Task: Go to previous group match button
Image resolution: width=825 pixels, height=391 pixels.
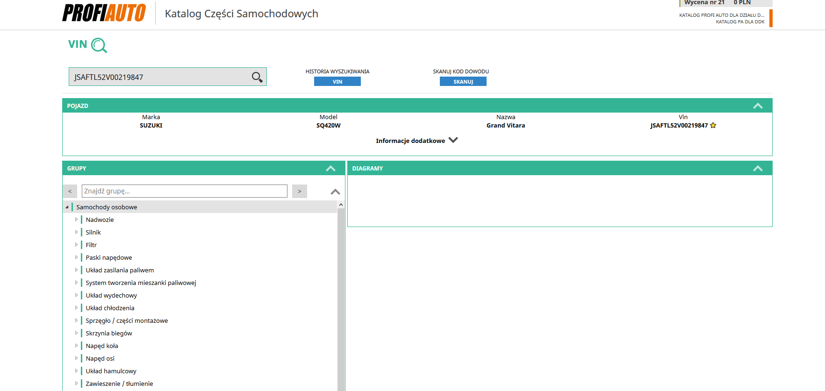Action: pos(70,191)
